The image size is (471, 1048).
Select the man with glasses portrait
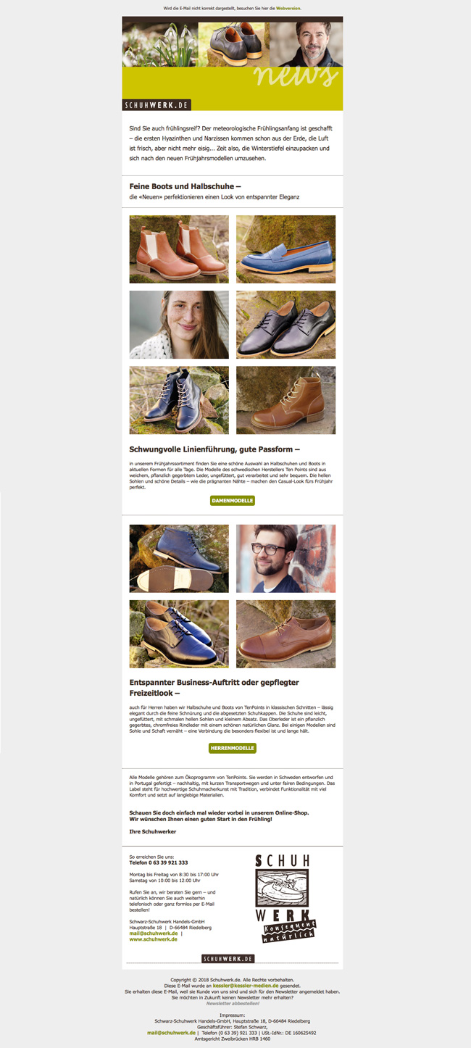(286, 559)
